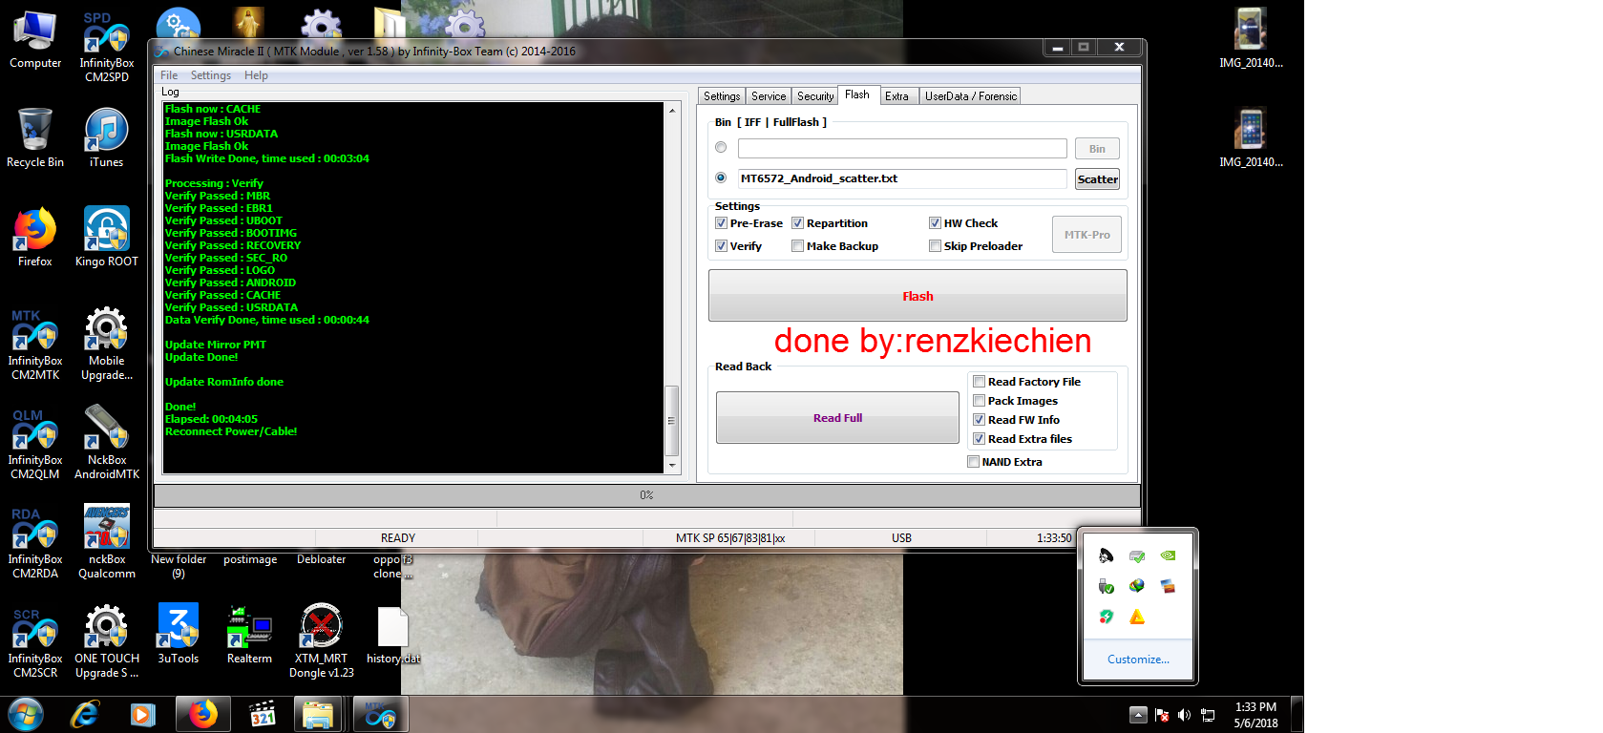This screenshot has width=1603, height=733.
Task: Switch to the Security tab
Action: tap(815, 96)
